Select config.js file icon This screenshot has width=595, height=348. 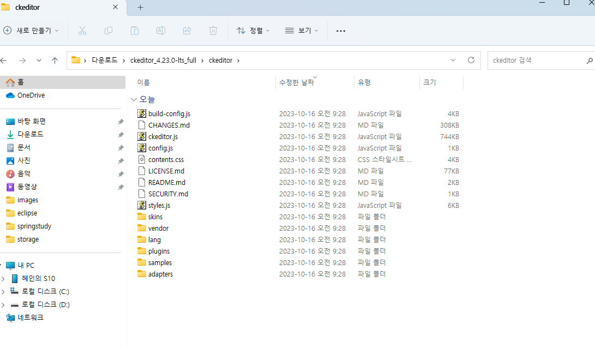coord(142,148)
